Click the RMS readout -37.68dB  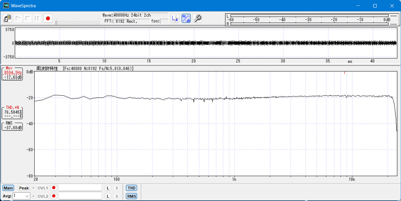pyautogui.click(x=13, y=128)
